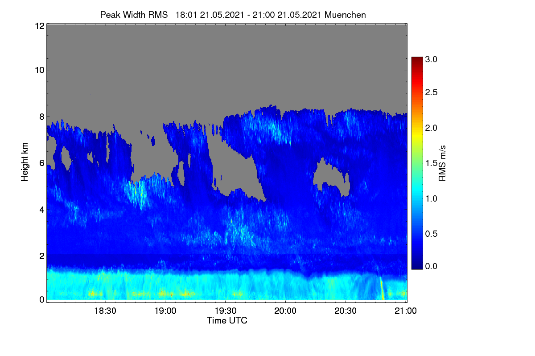Click the height tick label 10
Screen dimensions: 535x356
[39, 70]
